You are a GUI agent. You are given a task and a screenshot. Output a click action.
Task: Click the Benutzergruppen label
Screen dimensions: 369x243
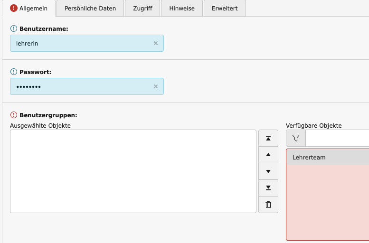click(48, 115)
